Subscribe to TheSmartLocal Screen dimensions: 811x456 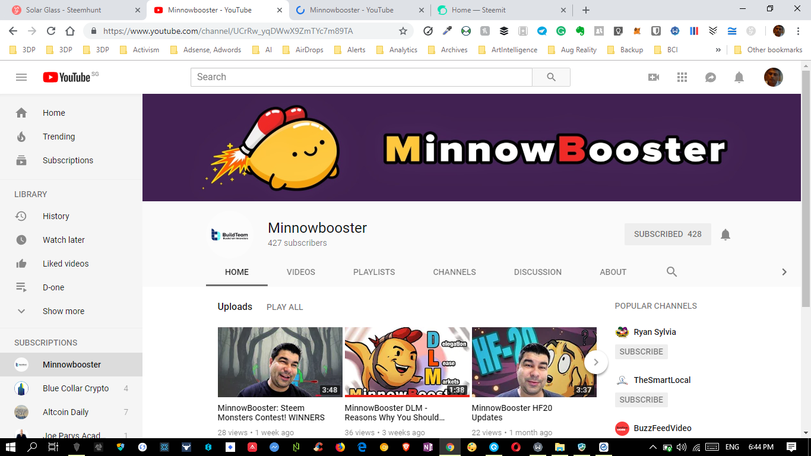pos(641,400)
